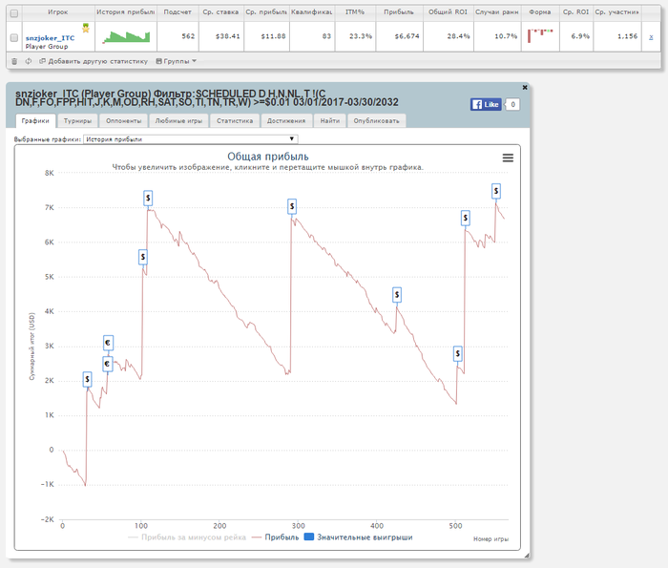Click the Facebook Like button
The image size is (668, 568).
486,104
